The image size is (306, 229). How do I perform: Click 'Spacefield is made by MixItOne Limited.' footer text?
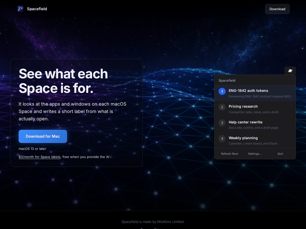pos(153,222)
